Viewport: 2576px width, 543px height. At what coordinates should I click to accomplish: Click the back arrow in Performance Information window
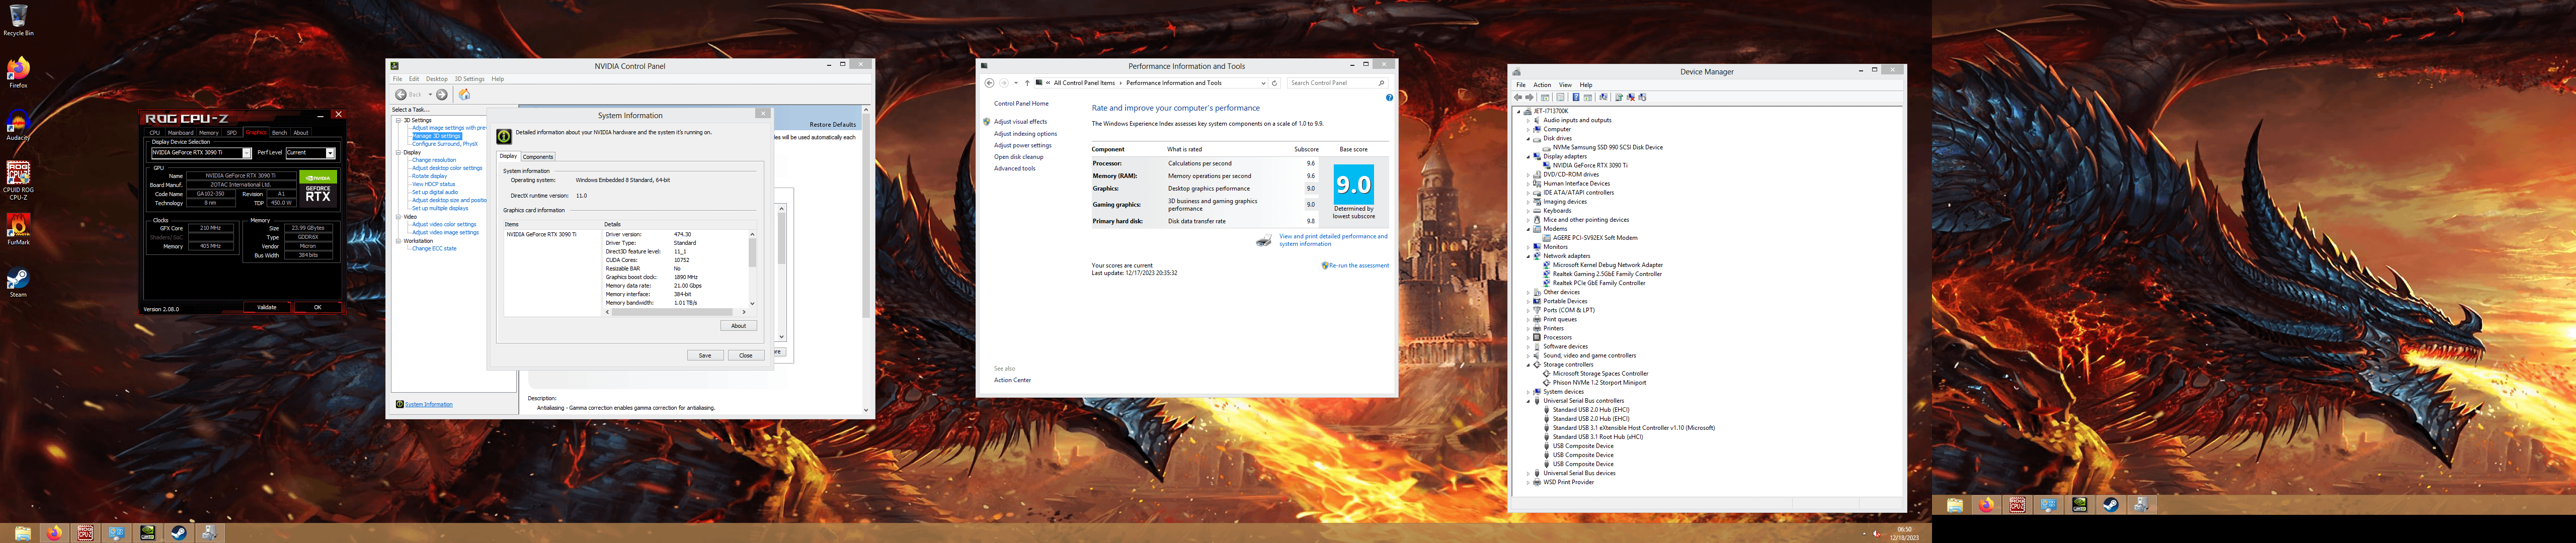[990, 83]
